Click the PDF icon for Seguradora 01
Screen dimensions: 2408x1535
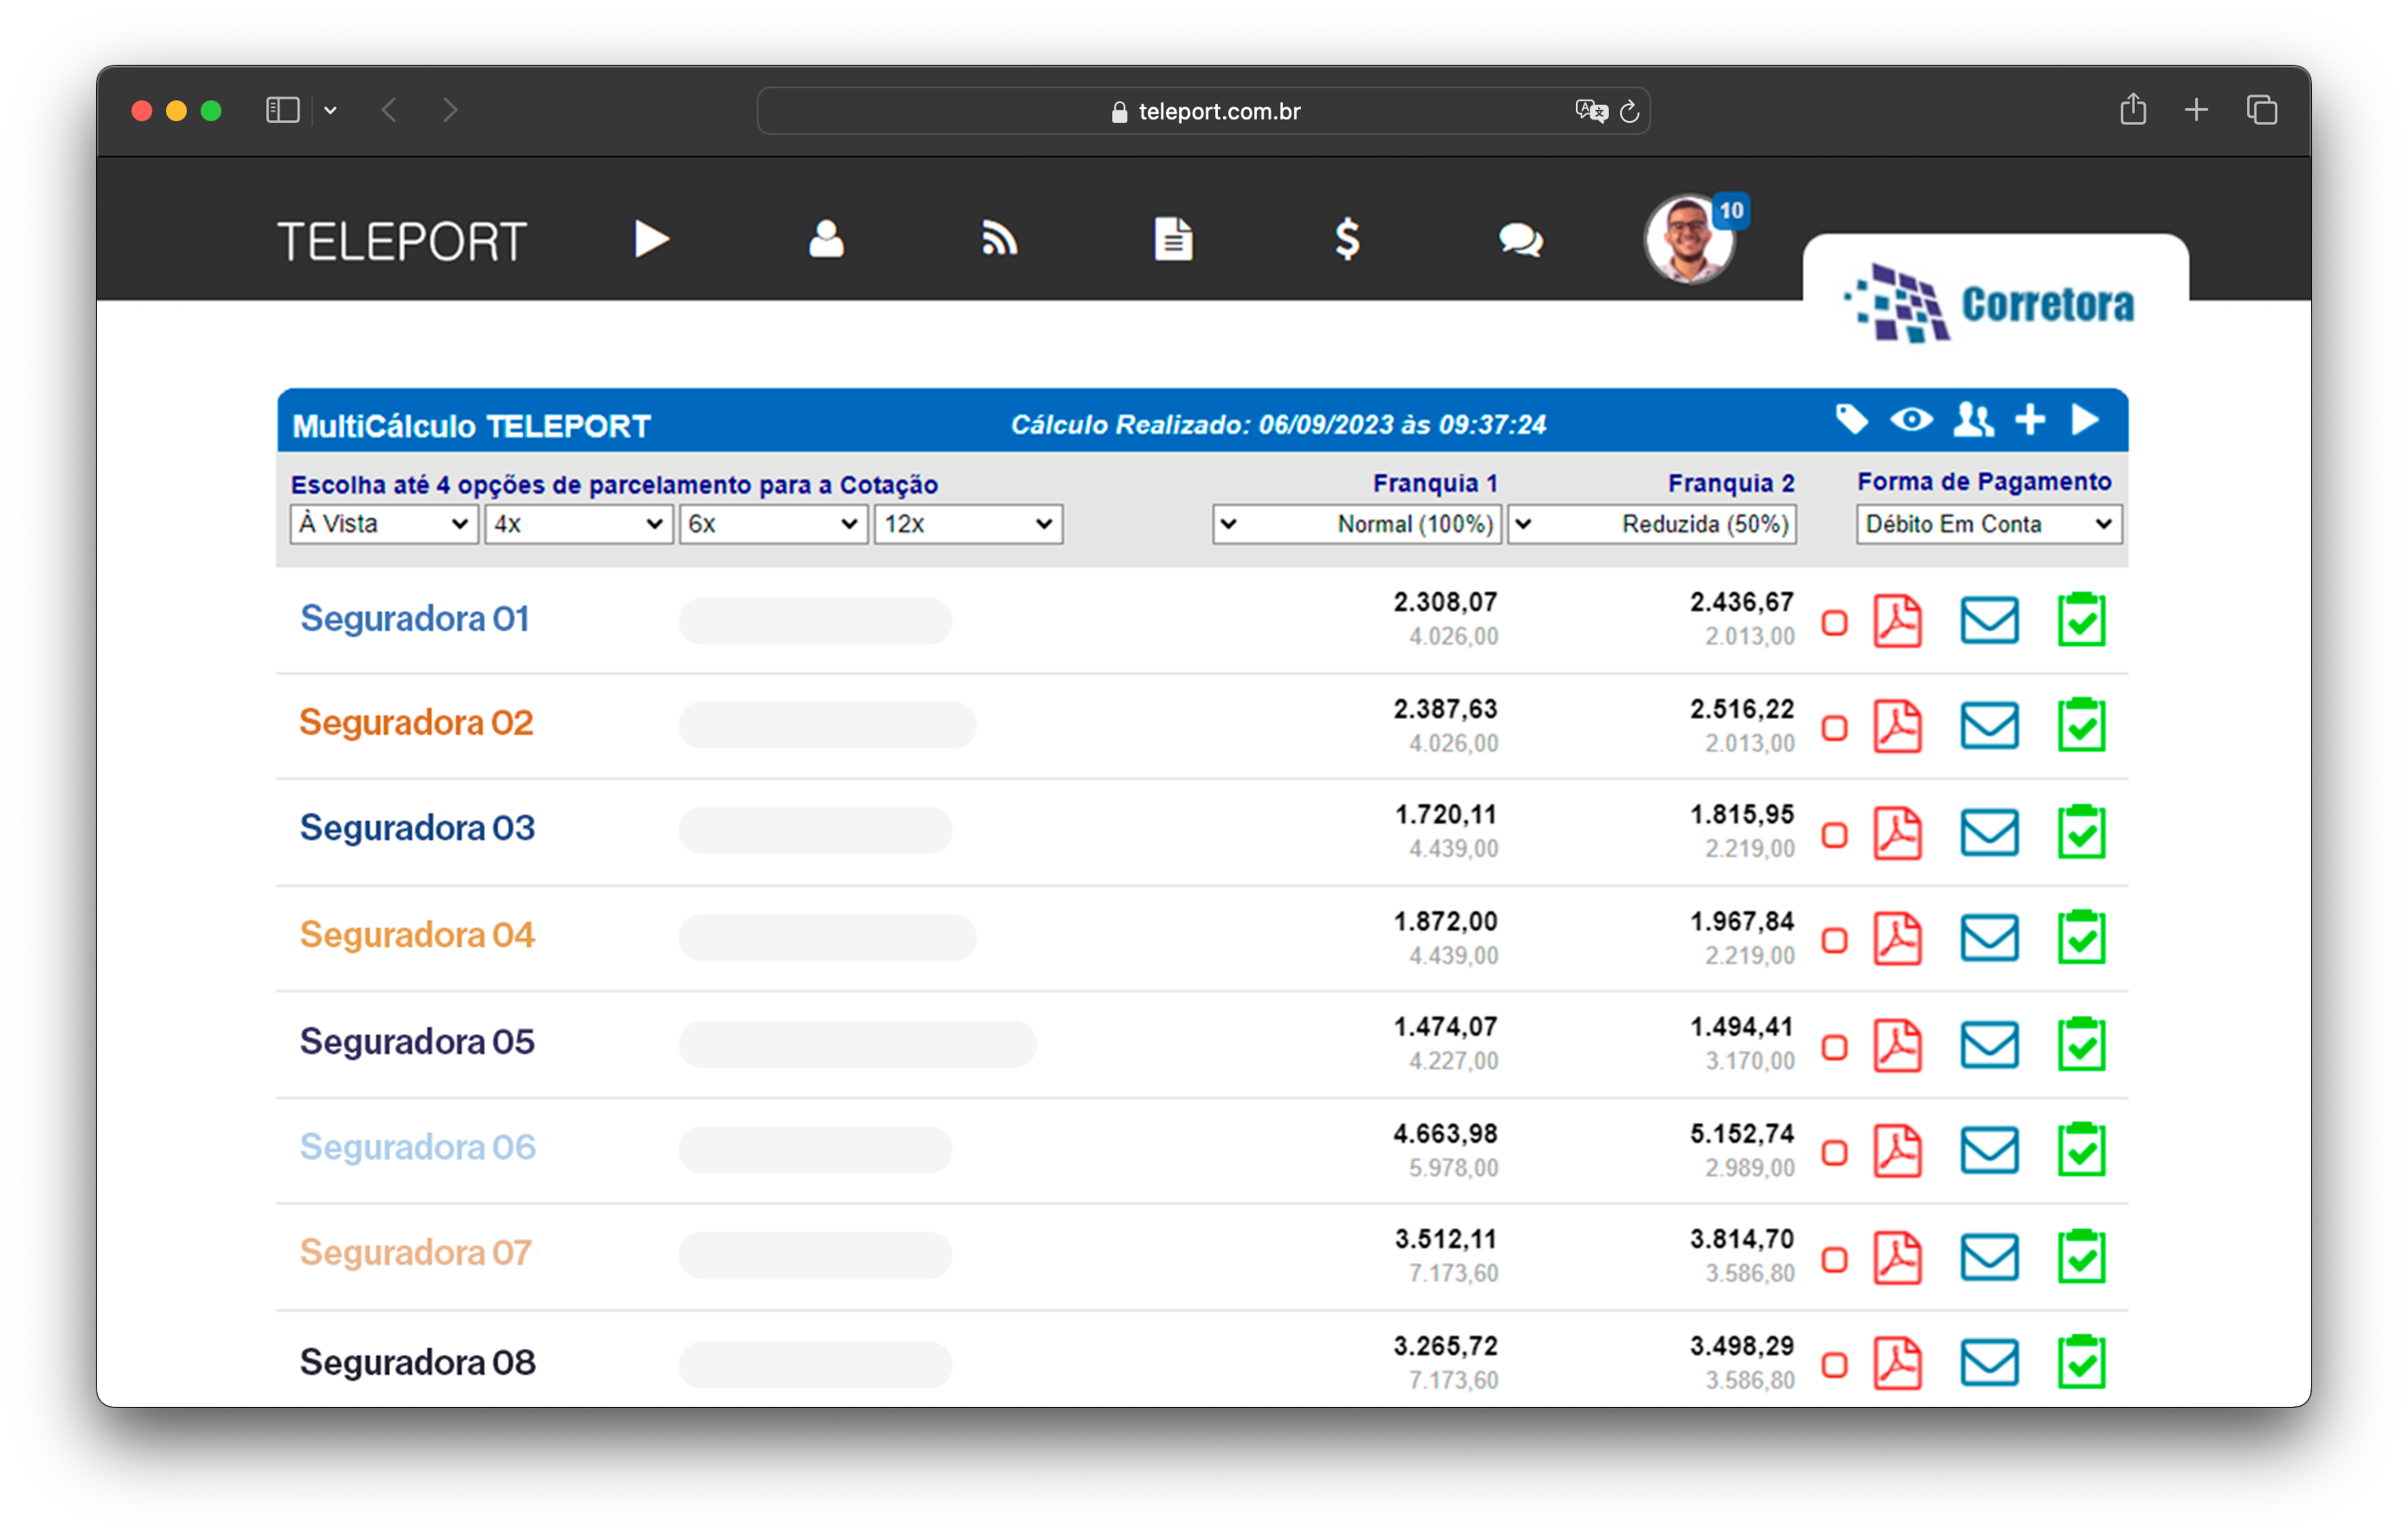[1897, 621]
